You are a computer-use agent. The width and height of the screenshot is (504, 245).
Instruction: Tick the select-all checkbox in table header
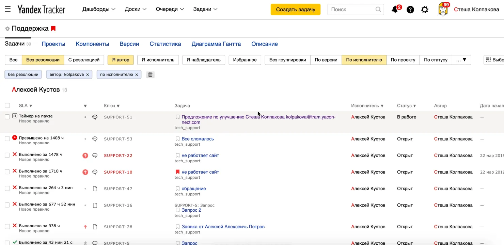click(7, 105)
